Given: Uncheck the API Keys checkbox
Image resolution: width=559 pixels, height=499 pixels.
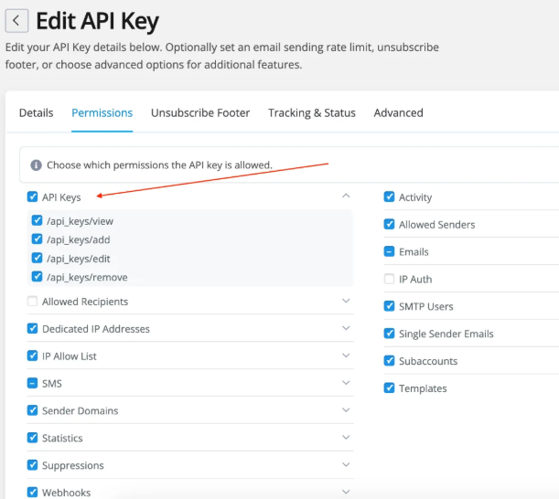Looking at the screenshot, I should point(33,196).
